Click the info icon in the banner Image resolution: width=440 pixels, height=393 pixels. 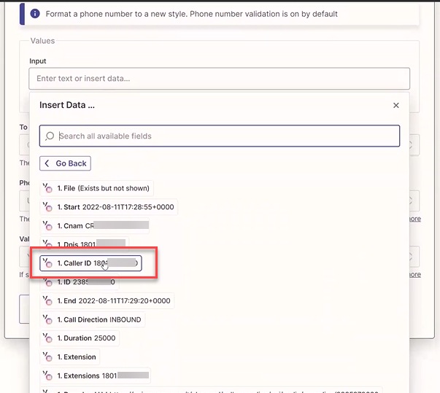click(x=35, y=13)
